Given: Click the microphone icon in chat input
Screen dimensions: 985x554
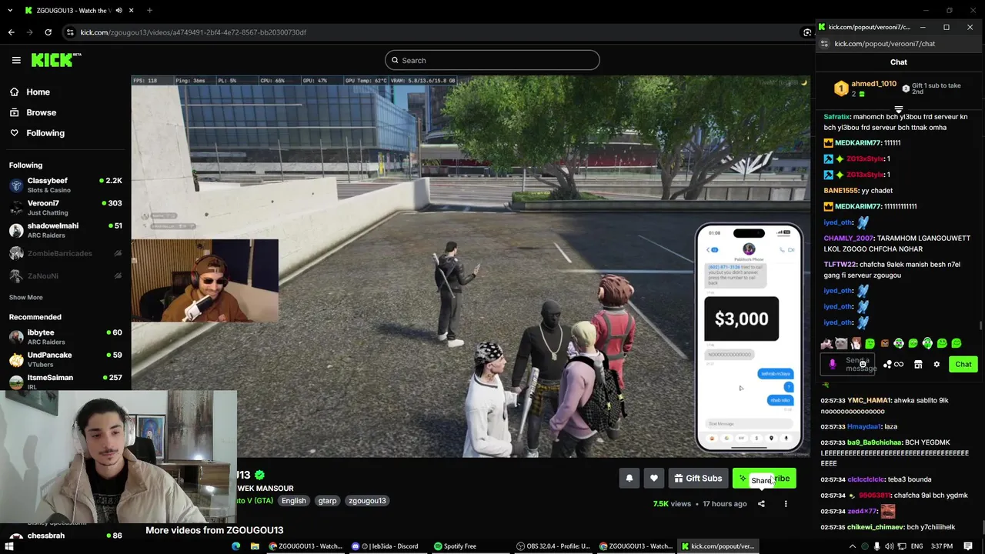Looking at the screenshot, I should point(832,364).
